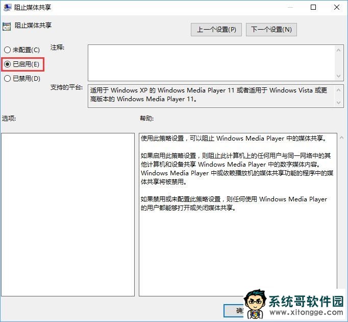Screen dimensions: 348x322
Task: Select the 已禁用(D) radio option
Action: 22,79
